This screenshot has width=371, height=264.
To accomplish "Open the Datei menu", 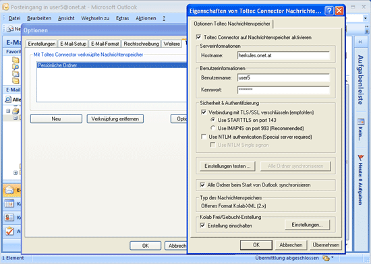I will [x=14, y=18].
